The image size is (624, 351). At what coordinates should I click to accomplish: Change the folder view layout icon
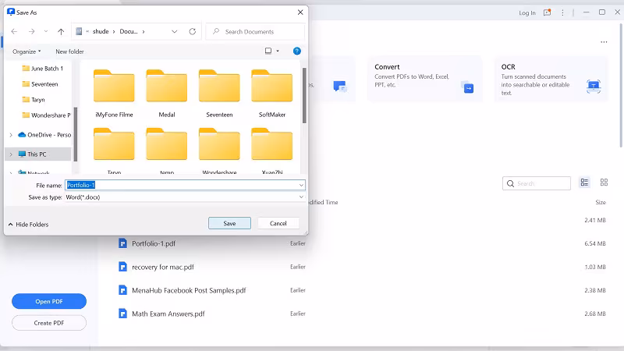(268, 51)
